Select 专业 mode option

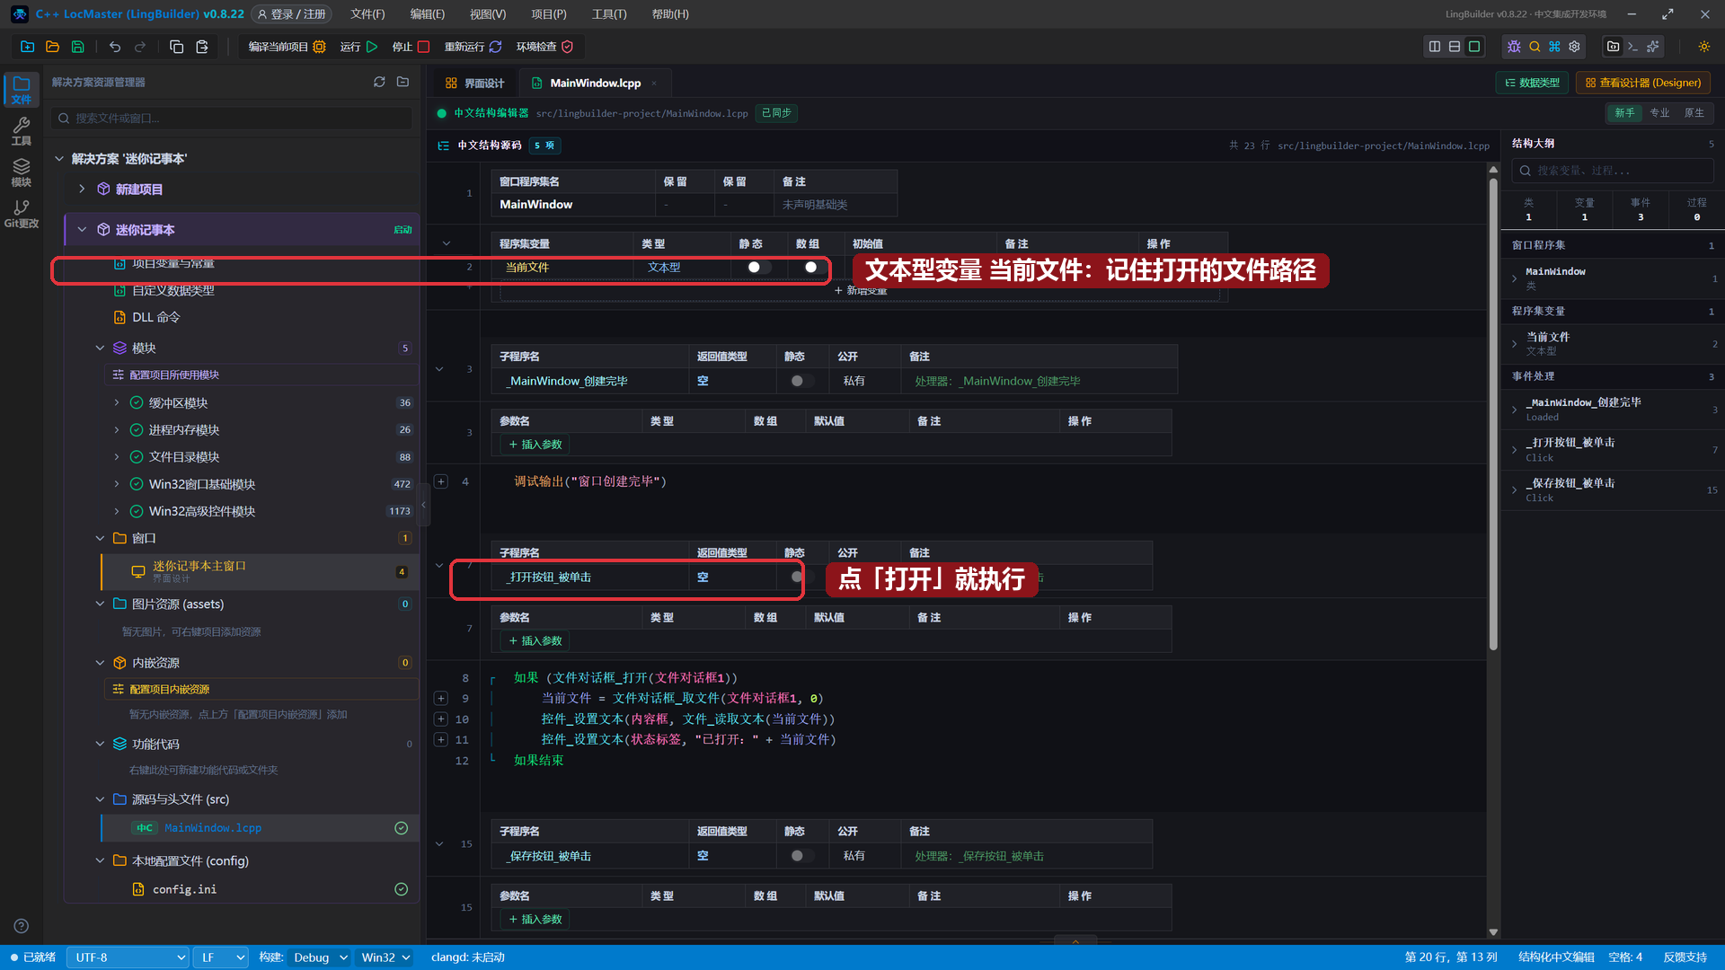point(1659,113)
